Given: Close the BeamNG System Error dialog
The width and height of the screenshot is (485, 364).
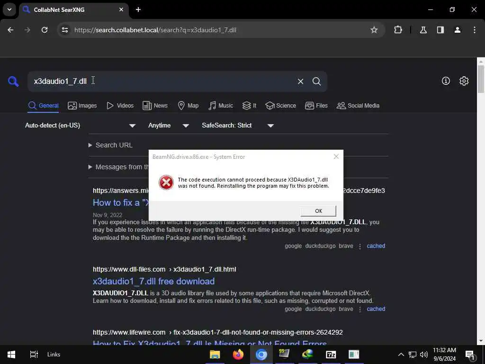Looking at the screenshot, I should [336, 156].
